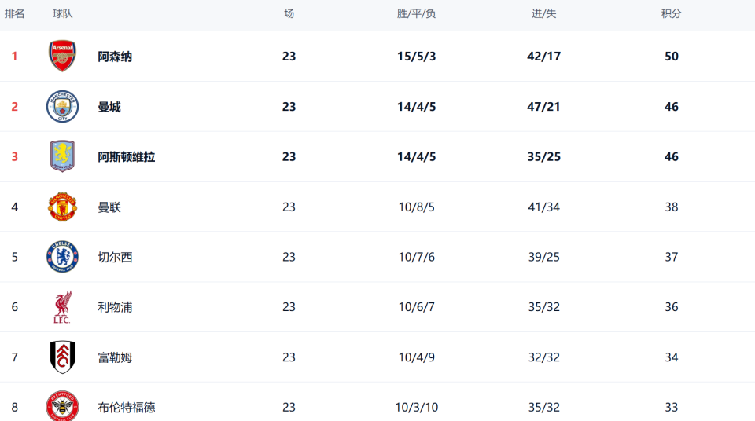This screenshot has height=421, width=755.
Task: Click the Liverpool LFC crest
Action: 63,307
